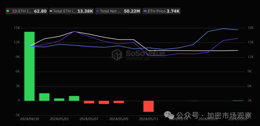Click the 2024/05/09 x-axis date label
260x126 pixels.
coord(118,118)
